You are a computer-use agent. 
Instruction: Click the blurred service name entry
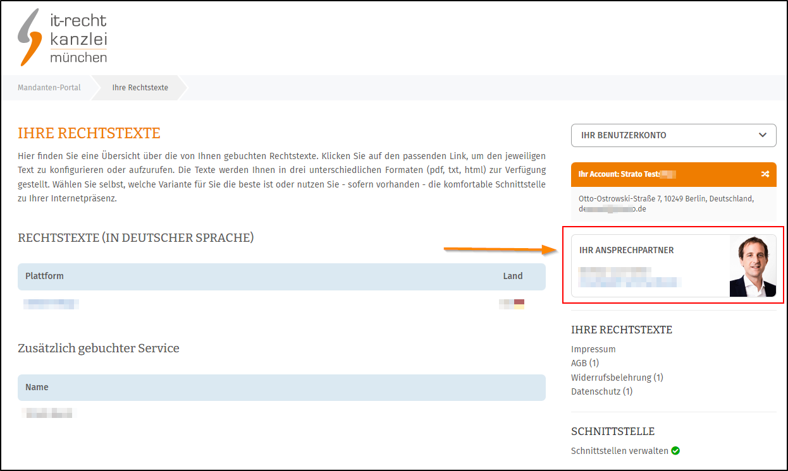(x=47, y=412)
